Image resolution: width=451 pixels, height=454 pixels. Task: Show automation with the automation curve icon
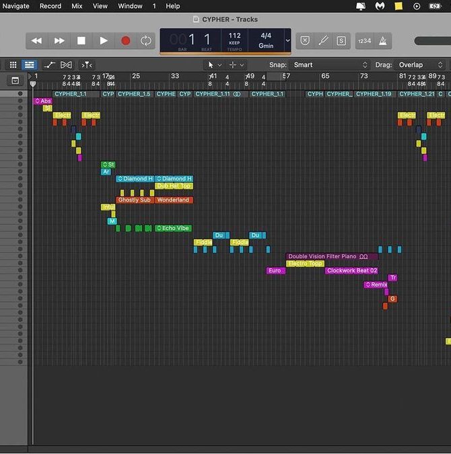50,65
